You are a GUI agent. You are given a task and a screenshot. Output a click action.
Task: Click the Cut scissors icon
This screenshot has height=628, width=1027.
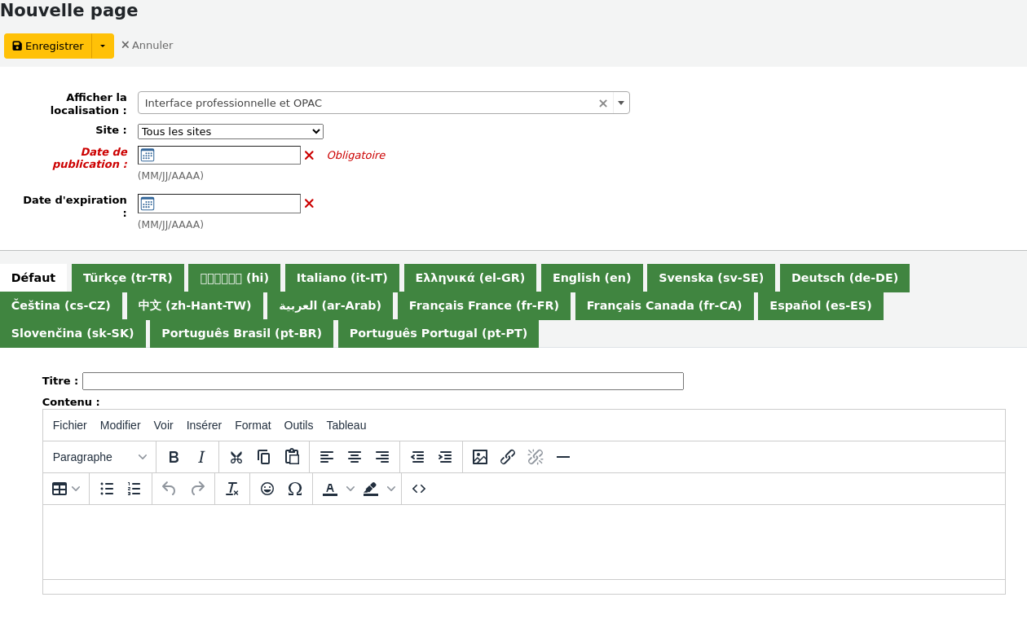coord(236,457)
